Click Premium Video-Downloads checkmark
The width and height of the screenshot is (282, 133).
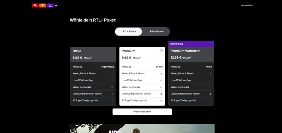click(x=161, y=87)
